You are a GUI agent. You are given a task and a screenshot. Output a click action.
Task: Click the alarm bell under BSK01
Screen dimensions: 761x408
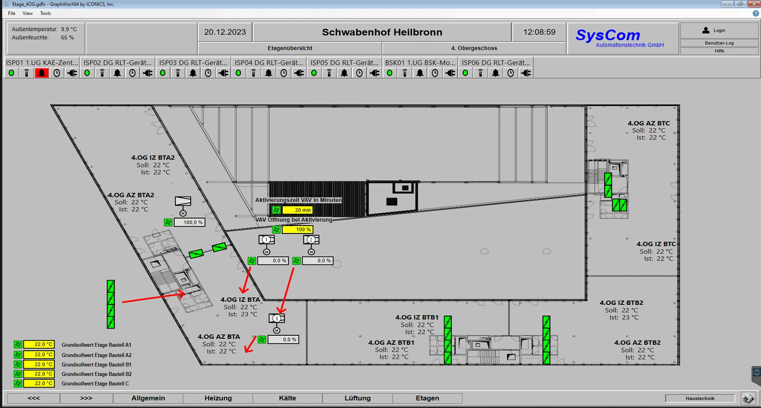pos(420,73)
